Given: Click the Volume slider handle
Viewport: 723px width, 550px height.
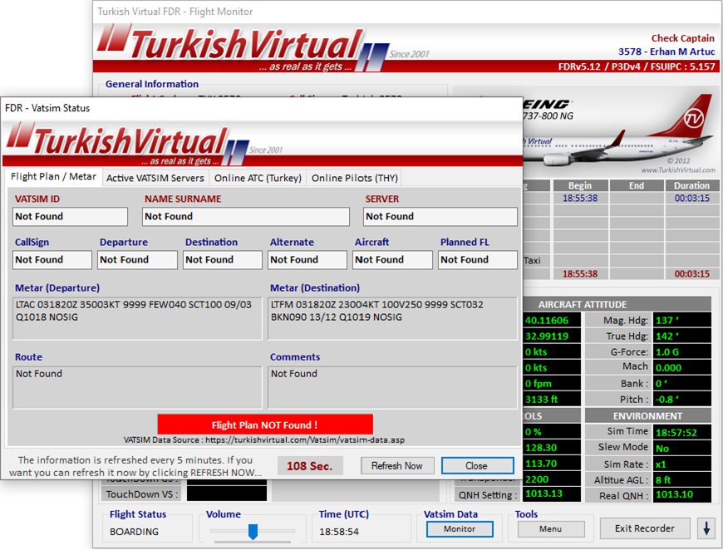Looking at the screenshot, I should point(253,531).
